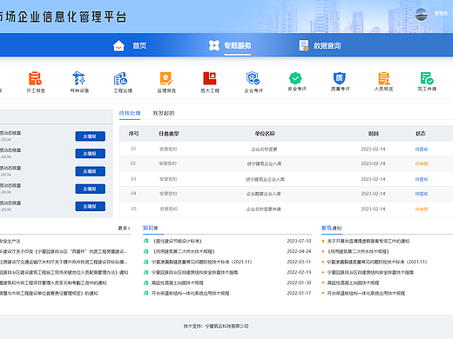The width and height of the screenshot is (453, 339).
Task: Open the 工程业绩 building icon
Action: pyautogui.click(x=120, y=78)
